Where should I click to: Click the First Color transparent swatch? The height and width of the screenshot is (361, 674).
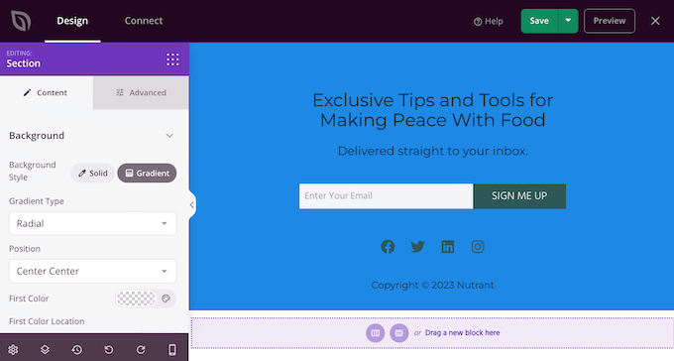[x=136, y=299]
